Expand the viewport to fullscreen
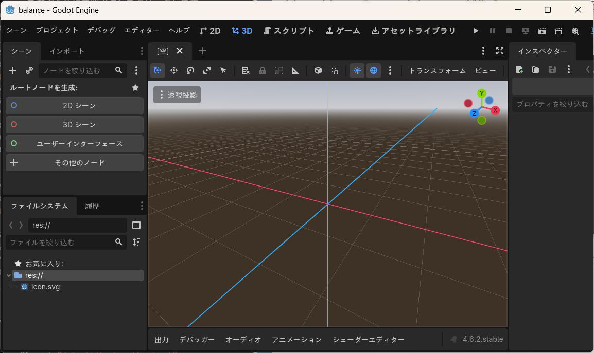 (500, 51)
